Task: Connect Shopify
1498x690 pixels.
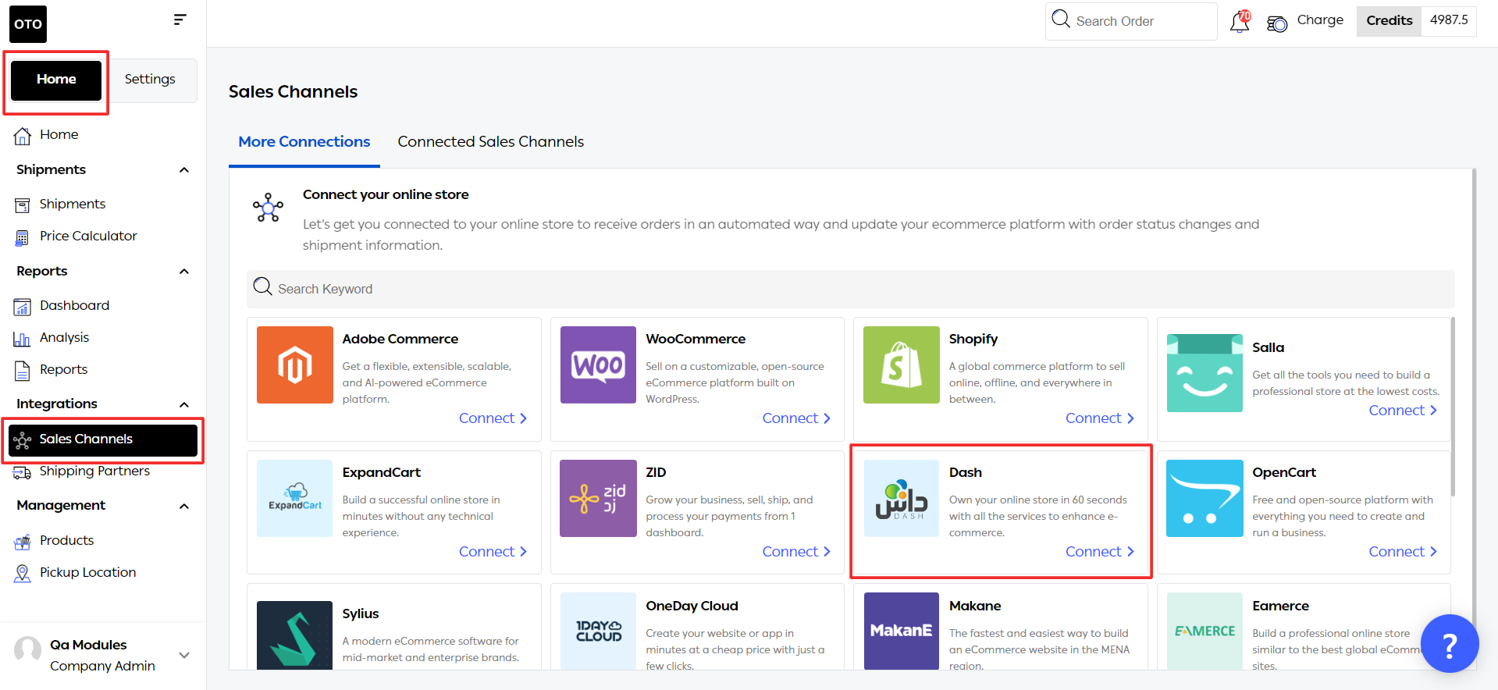Action: point(1100,418)
